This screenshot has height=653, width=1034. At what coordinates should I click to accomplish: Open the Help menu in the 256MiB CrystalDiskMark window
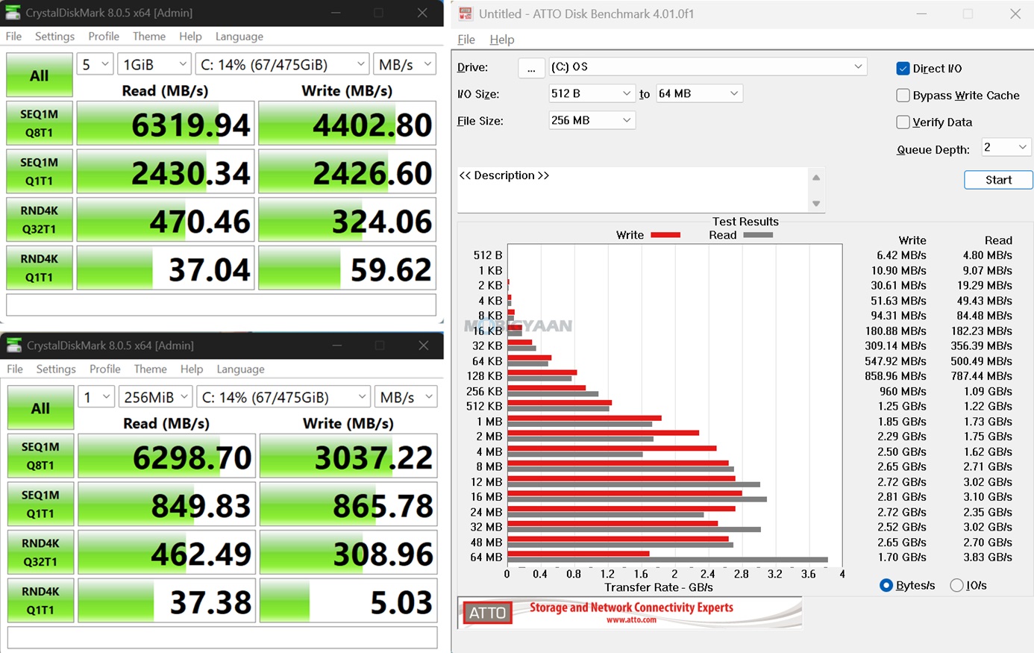(192, 369)
